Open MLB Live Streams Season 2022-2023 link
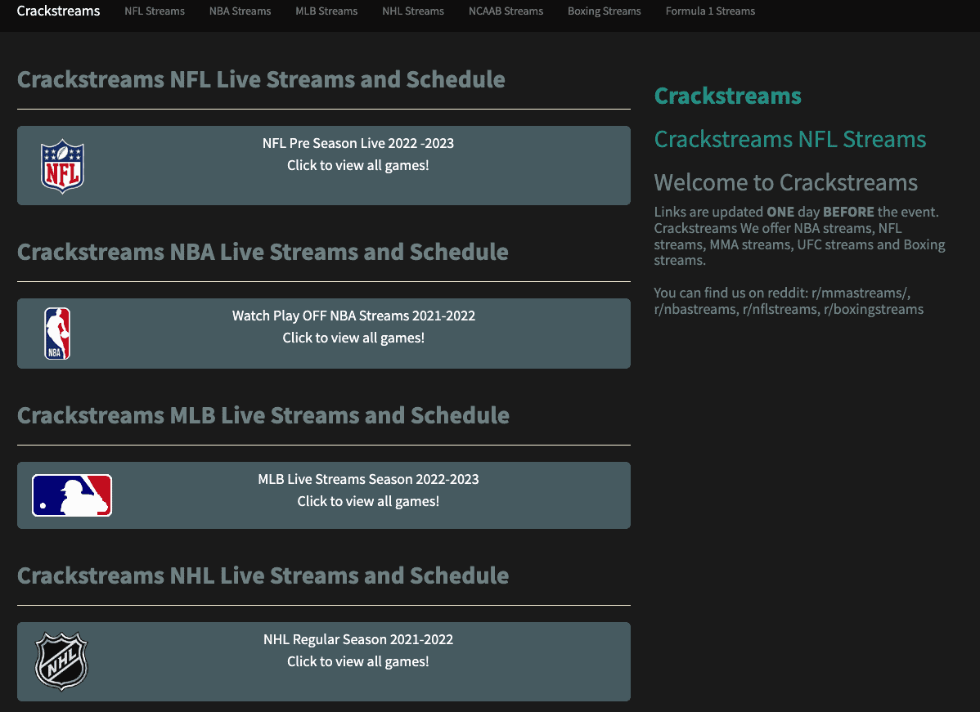Viewport: 980px width, 712px height. pyautogui.click(x=369, y=479)
